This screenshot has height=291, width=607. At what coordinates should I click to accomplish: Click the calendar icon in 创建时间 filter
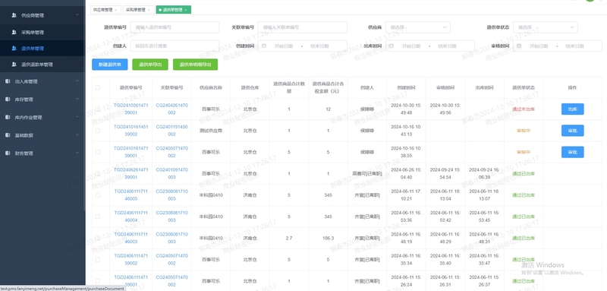pyautogui.click(x=264, y=46)
